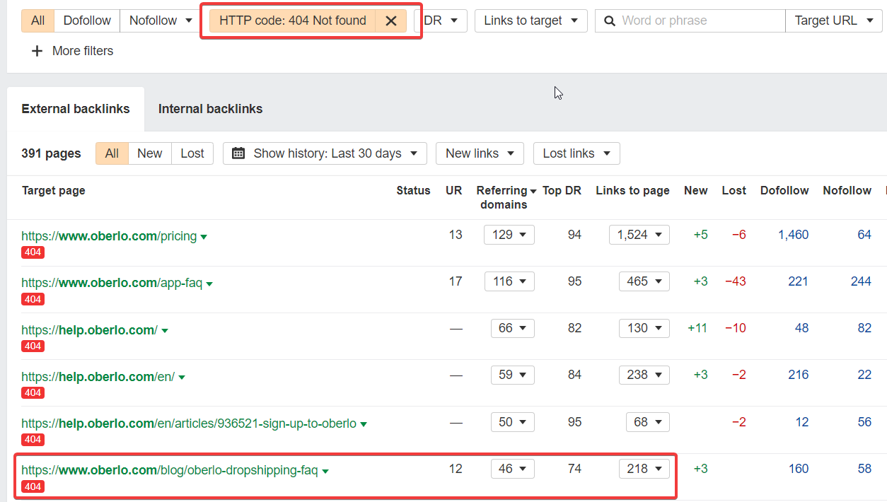
Task: Click the More filters button
Action: (73, 51)
